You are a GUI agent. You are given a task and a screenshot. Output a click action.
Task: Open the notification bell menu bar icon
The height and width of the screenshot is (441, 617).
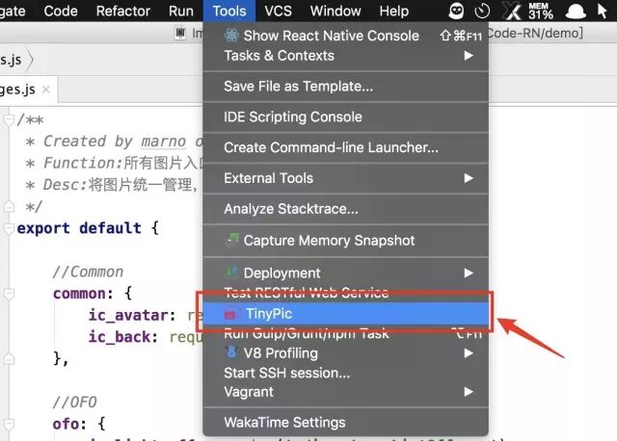pos(576,12)
